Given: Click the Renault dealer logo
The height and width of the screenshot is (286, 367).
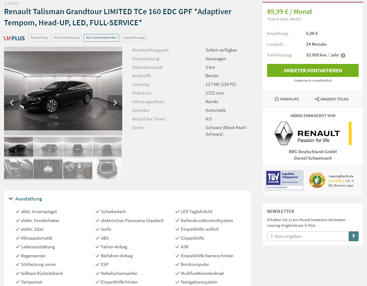Looking at the screenshot, I should (x=313, y=133).
